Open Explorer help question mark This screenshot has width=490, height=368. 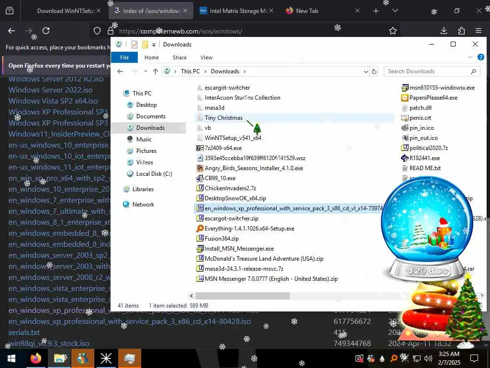point(480,57)
